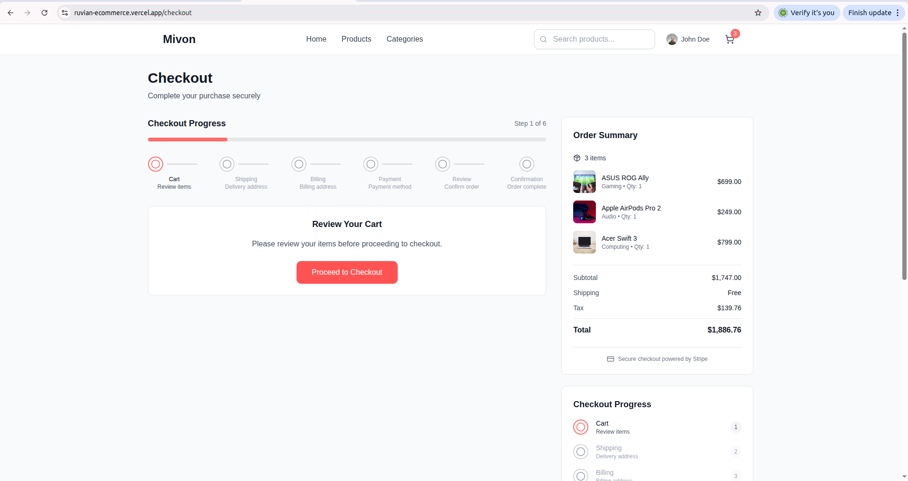Click the Step 1 of 6 label

point(530,123)
